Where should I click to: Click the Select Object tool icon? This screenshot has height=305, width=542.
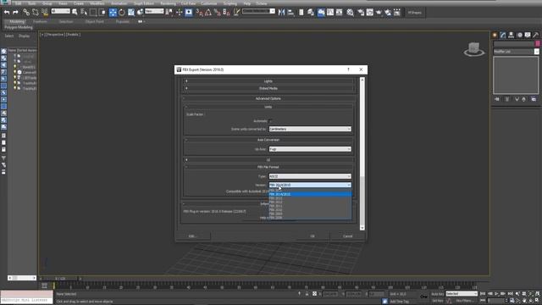point(75,13)
